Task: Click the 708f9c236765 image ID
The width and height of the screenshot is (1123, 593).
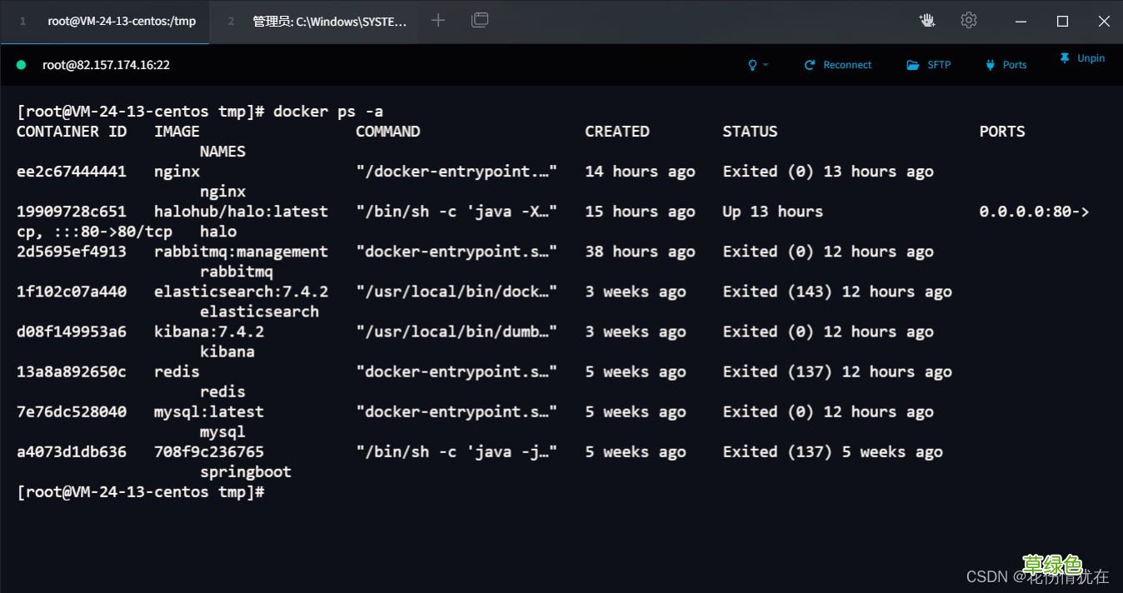Action: pos(209,451)
